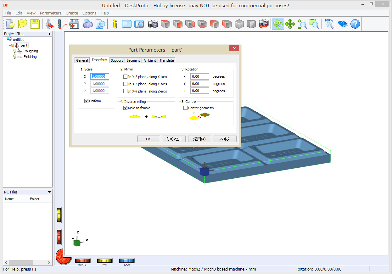Screen dimensions: 392x274
Task: Click the untitled project icon in tree
Action: coord(9,40)
